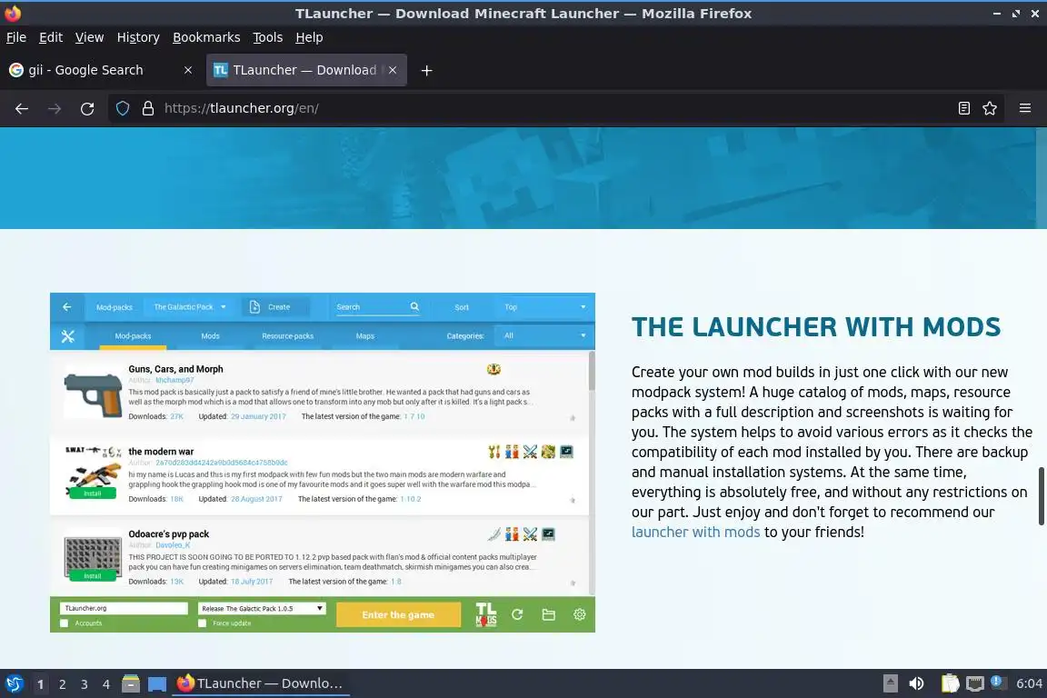Click the Firefox TLauncher taskbar button

pos(261,683)
